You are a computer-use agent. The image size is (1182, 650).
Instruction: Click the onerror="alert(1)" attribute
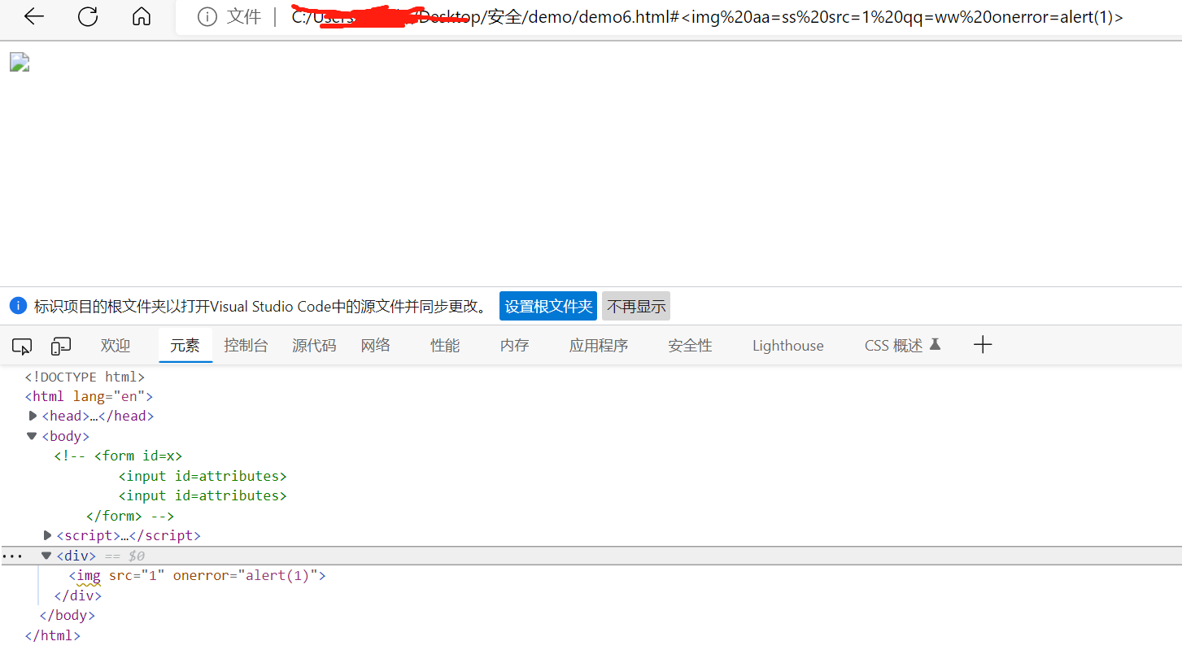245,575
